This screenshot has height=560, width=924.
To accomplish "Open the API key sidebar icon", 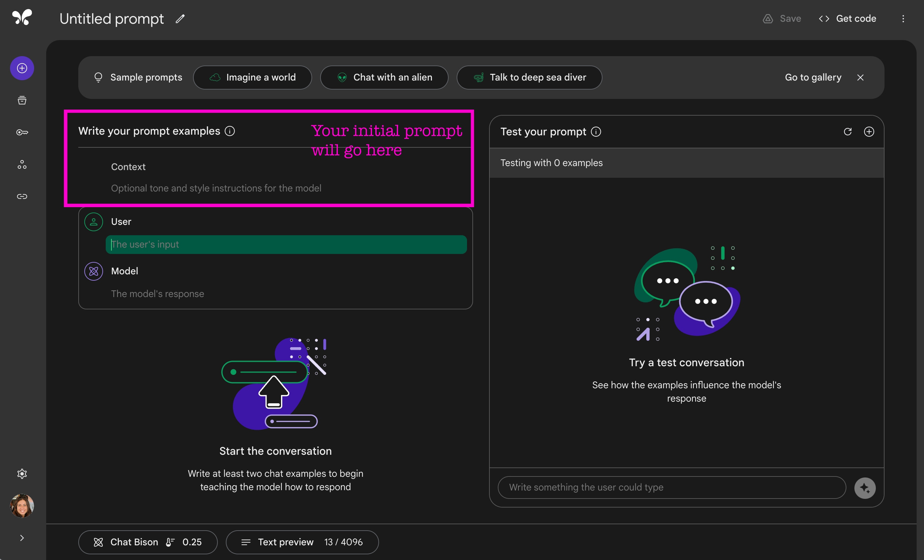I will point(22,132).
